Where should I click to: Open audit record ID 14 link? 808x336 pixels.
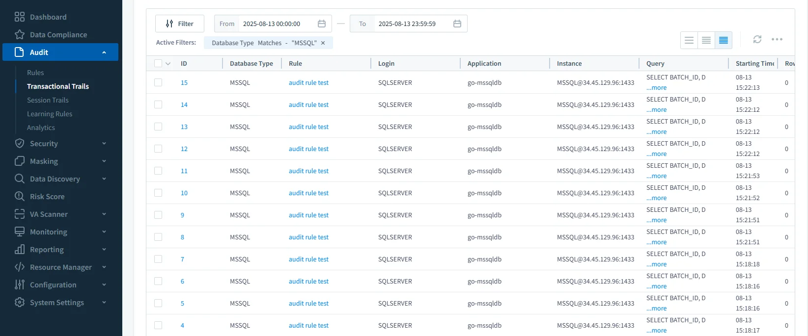pos(184,104)
